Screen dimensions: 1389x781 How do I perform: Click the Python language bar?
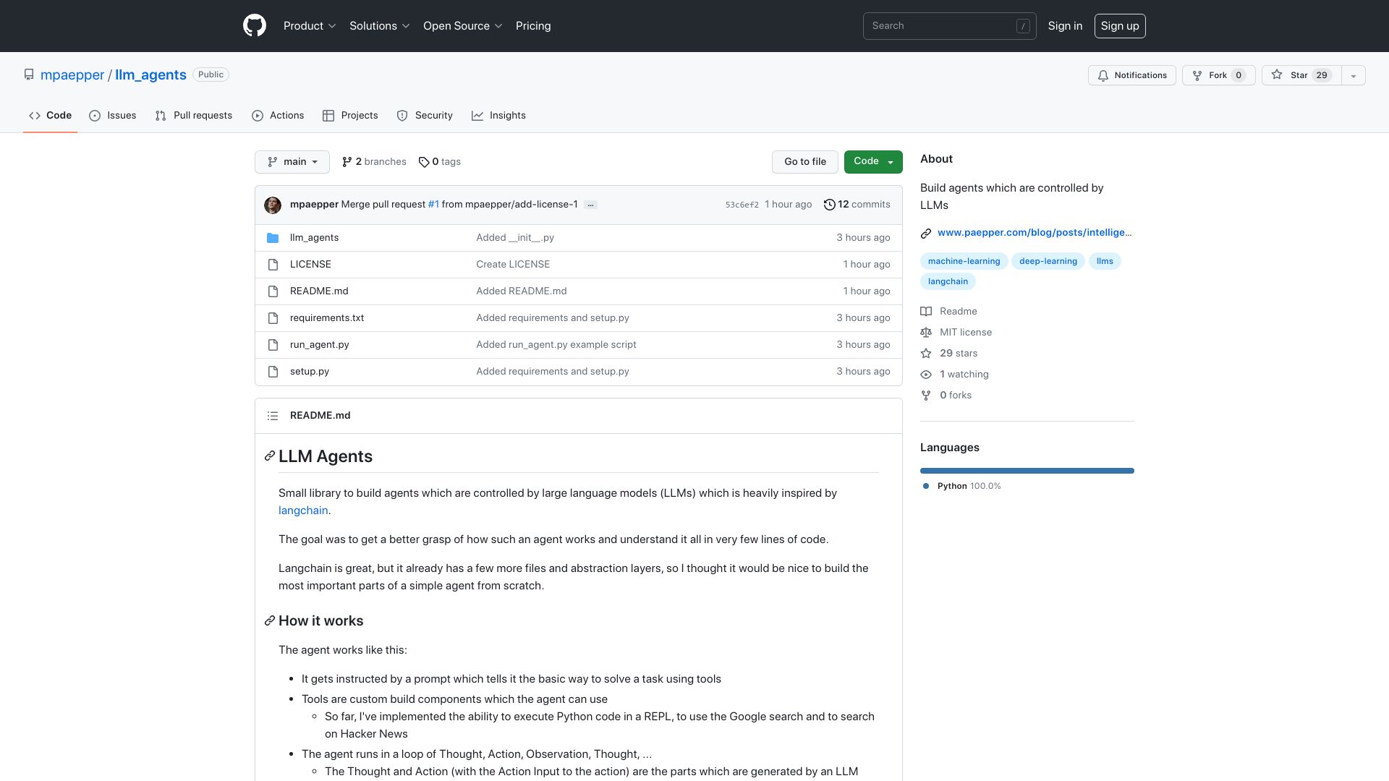[x=1027, y=471]
